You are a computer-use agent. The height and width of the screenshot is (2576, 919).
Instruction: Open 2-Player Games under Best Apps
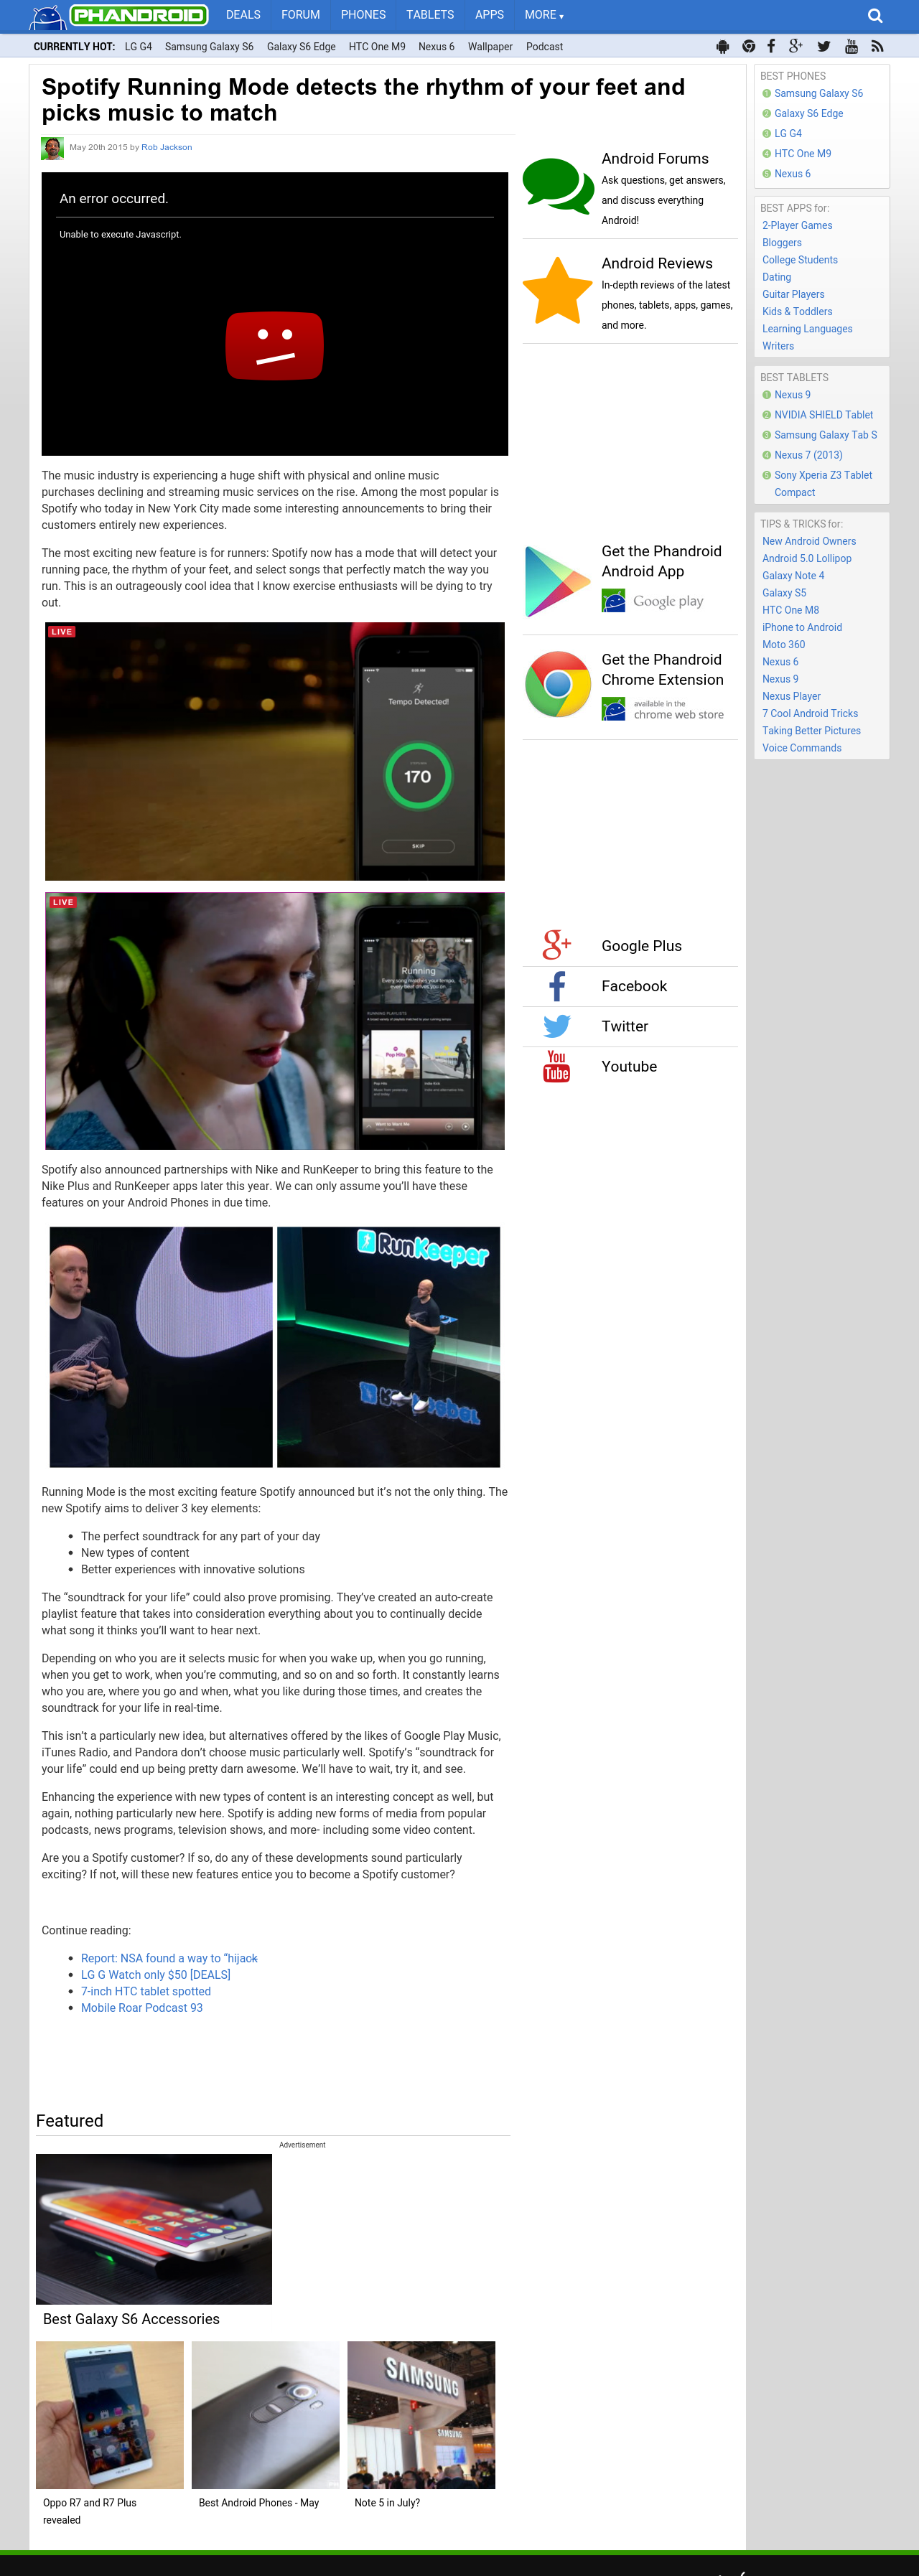[797, 226]
